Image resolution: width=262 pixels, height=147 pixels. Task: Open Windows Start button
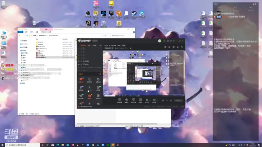click(x=2, y=145)
